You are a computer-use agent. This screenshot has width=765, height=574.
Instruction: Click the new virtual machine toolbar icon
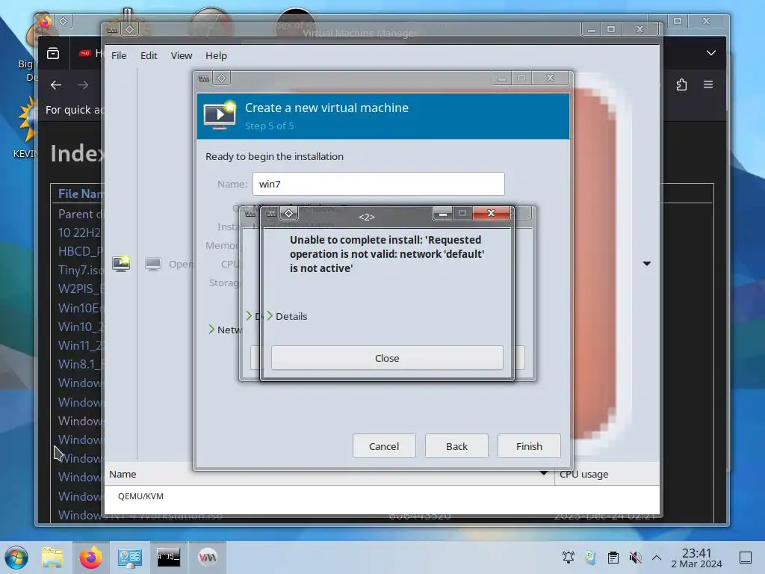point(121,264)
